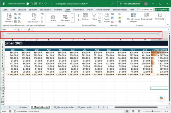
Task: Switch to page break preview
Action: click(139, 111)
